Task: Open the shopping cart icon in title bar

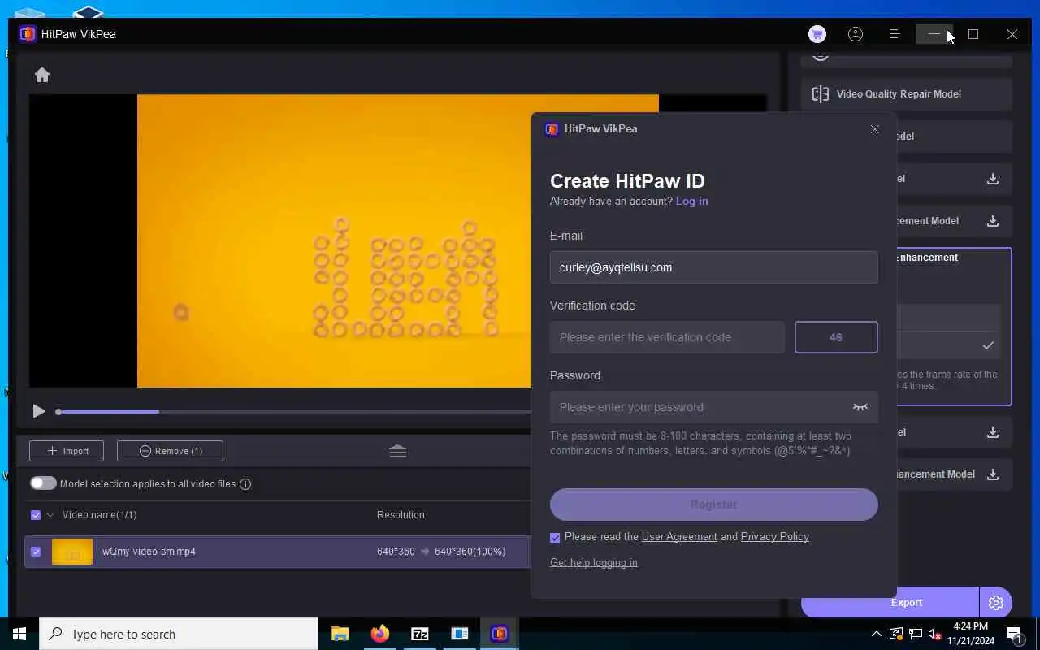Action: 817,34
